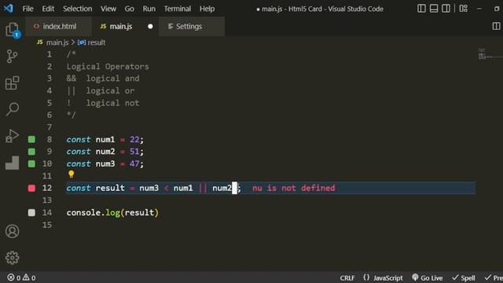Click the lightbulb quick fix icon
The image size is (503, 283).
coord(72,175)
